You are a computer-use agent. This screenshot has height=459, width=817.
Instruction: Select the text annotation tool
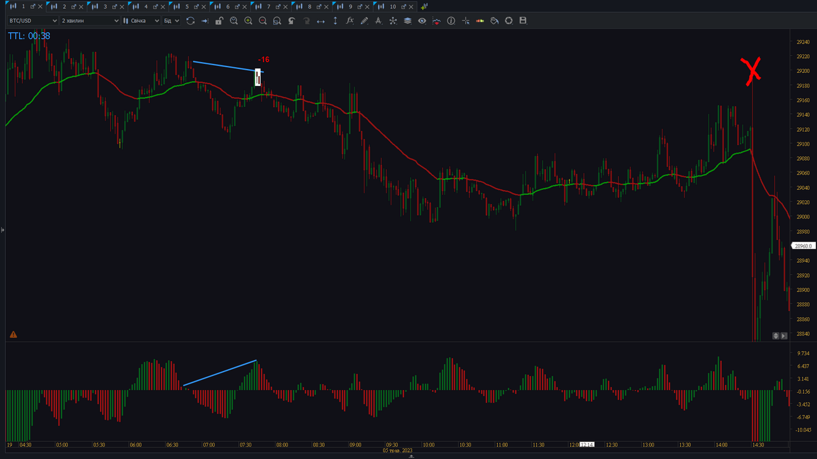coord(378,21)
